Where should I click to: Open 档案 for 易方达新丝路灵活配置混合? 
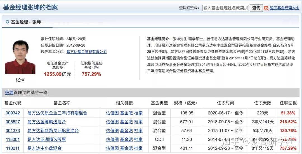pyautogui.click(x=138, y=131)
